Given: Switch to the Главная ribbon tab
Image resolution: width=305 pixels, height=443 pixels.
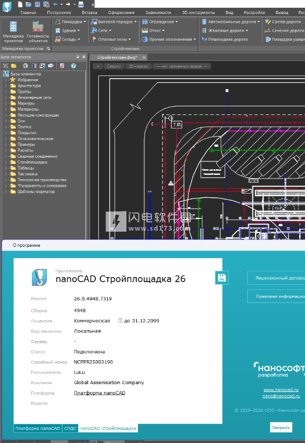Looking at the screenshot, I should tap(28, 12).
